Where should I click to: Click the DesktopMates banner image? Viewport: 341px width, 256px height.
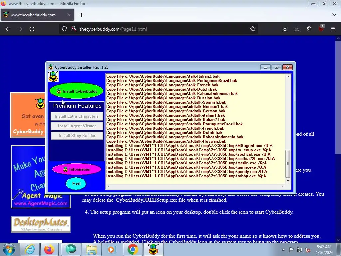[41, 224]
